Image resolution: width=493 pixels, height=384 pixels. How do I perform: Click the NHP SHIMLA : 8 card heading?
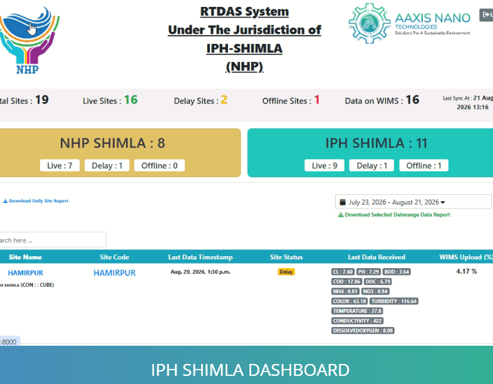coord(112,143)
